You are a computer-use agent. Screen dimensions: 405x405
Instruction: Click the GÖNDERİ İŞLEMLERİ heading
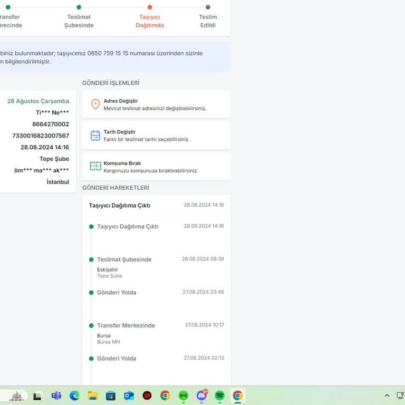click(x=111, y=83)
